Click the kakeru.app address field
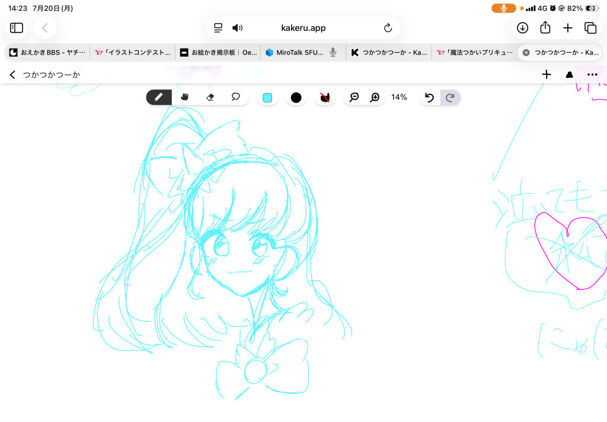 303,28
